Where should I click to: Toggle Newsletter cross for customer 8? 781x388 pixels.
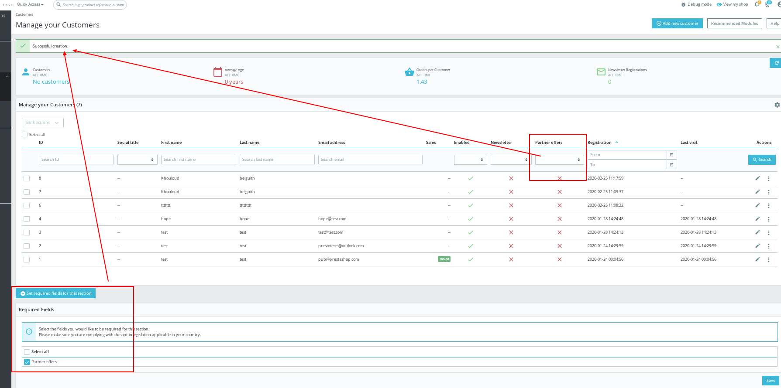pyautogui.click(x=511, y=178)
